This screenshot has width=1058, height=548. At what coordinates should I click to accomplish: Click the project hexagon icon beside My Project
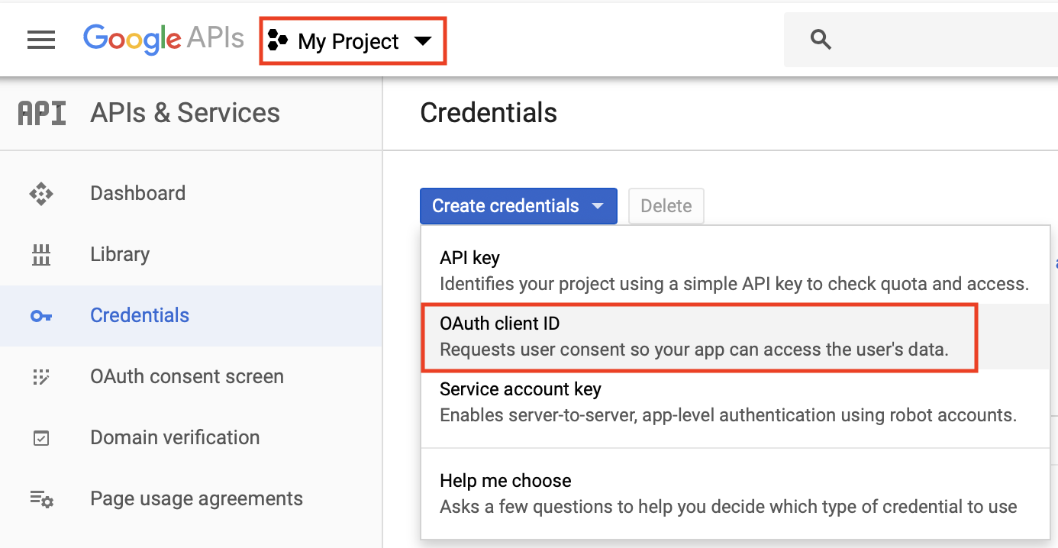(x=278, y=41)
